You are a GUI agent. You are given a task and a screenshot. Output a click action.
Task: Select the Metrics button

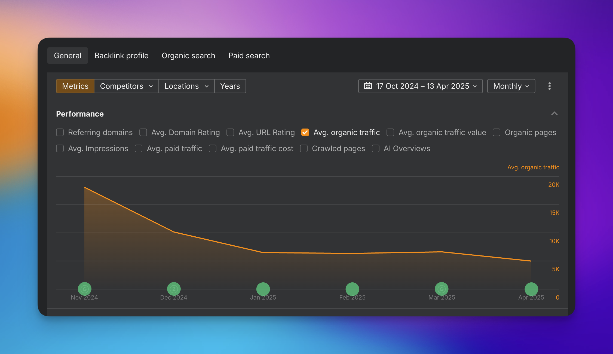pyautogui.click(x=75, y=86)
